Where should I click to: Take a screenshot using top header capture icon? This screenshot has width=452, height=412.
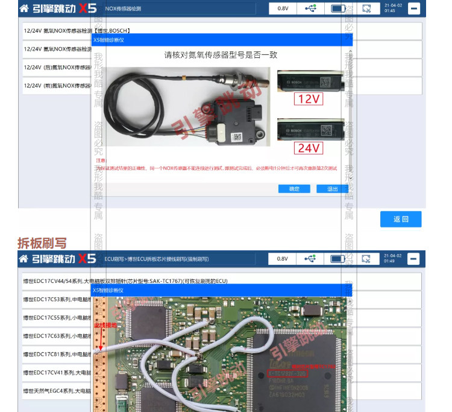[x=366, y=8]
